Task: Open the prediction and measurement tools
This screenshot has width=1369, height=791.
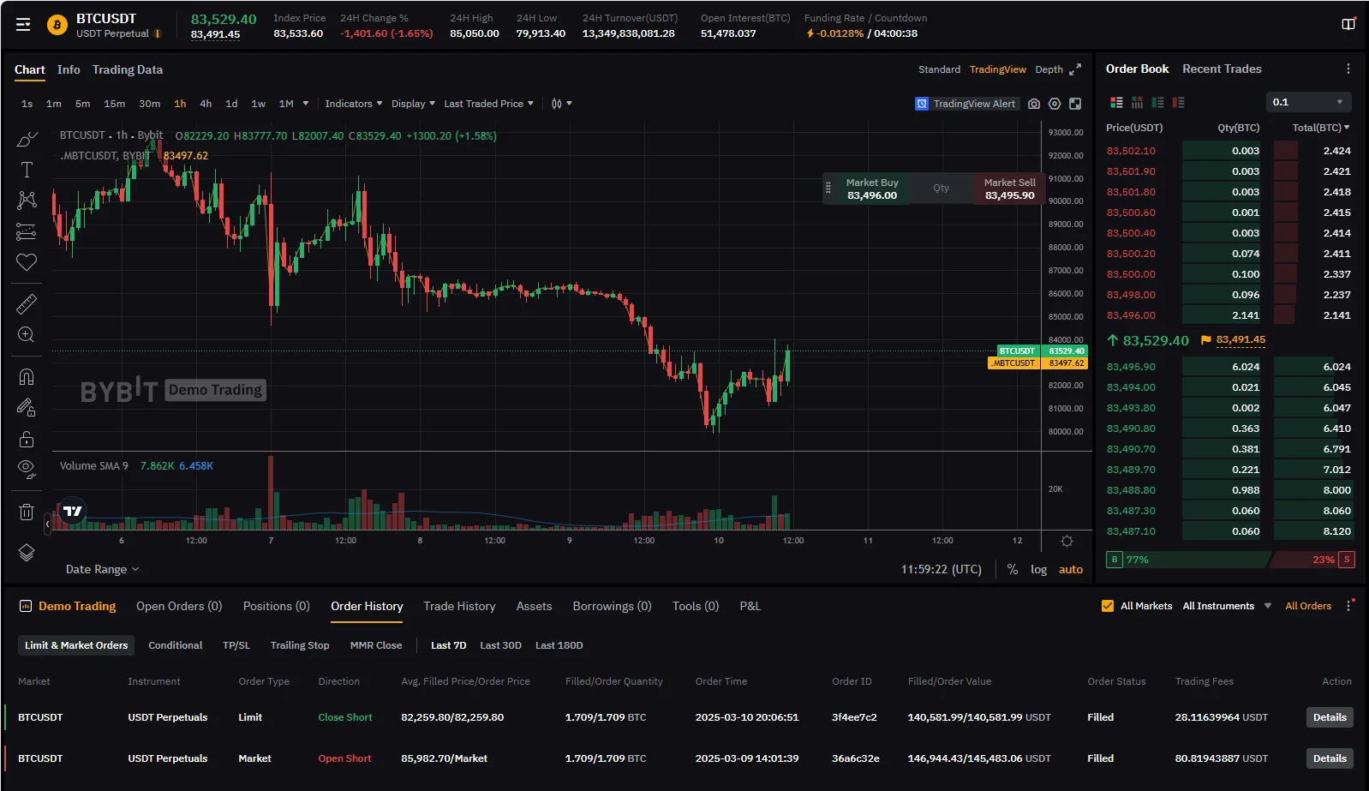Action: pyautogui.click(x=27, y=231)
